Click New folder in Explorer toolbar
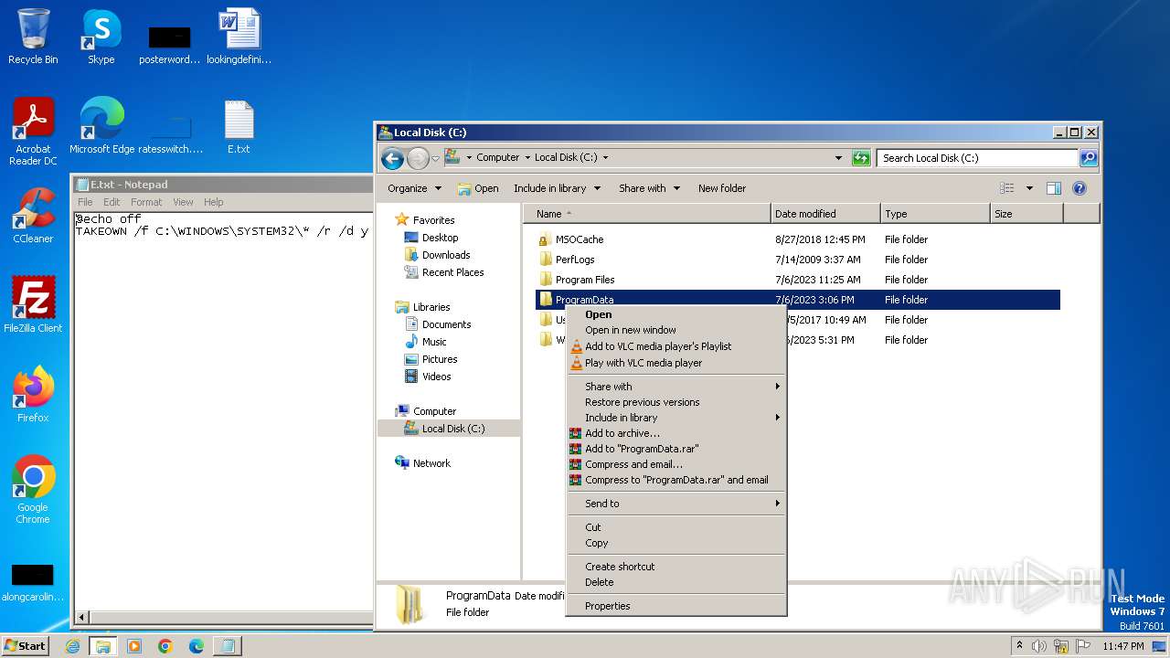The width and height of the screenshot is (1170, 658). click(x=722, y=188)
